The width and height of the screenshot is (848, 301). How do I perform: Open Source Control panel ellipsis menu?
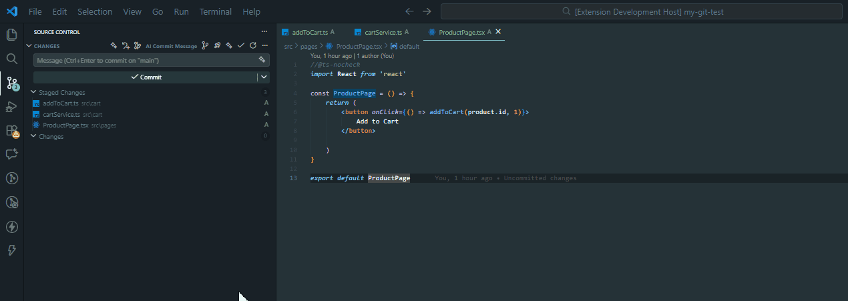(x=264, y=32)
